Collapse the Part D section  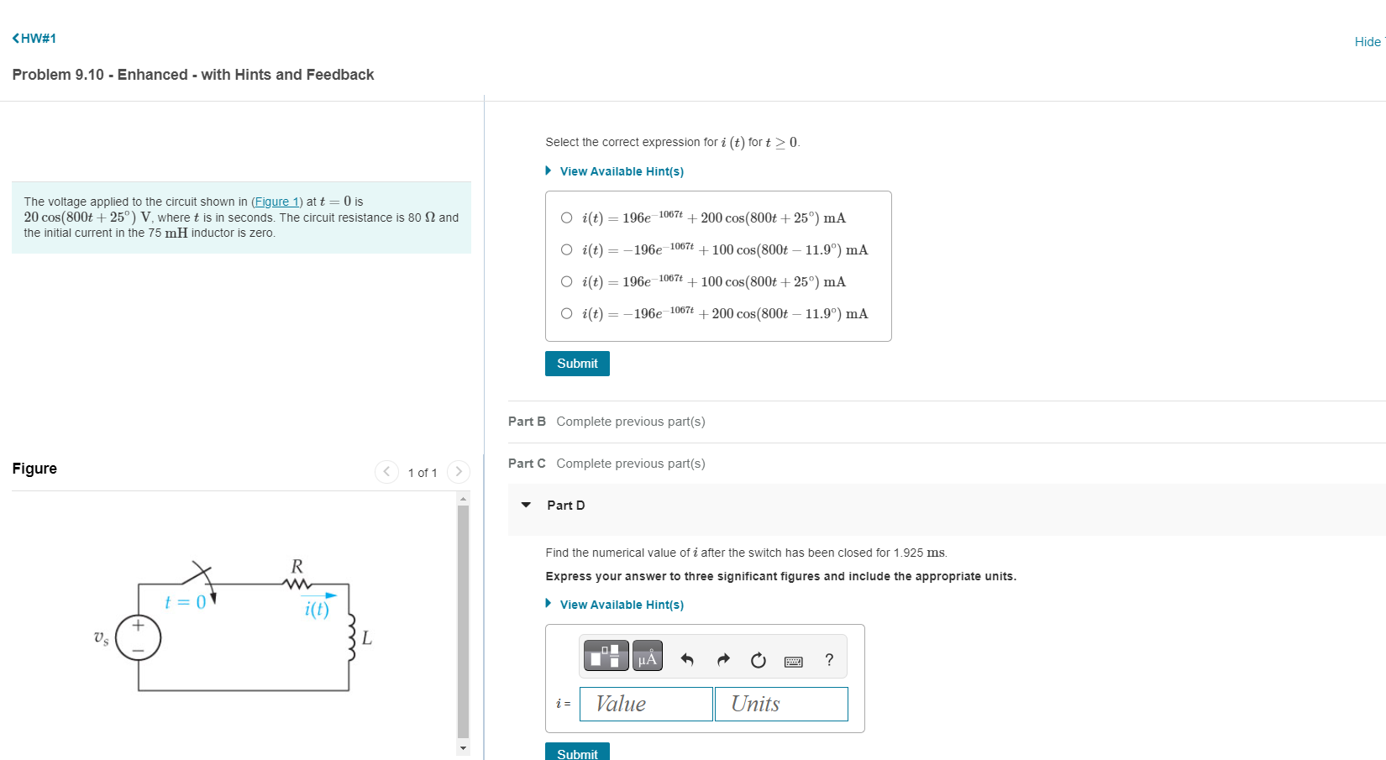click(x=526, y=505)
